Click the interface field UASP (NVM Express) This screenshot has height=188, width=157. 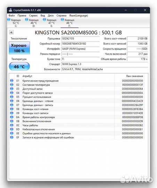coord(80,49)
